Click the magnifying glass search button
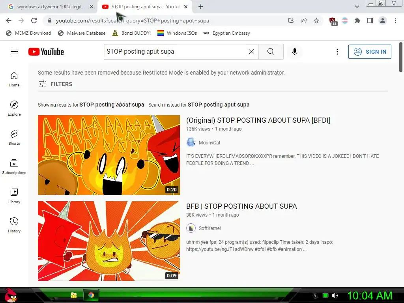This screenshot has height=303, width=404. (x=271, y=52)
